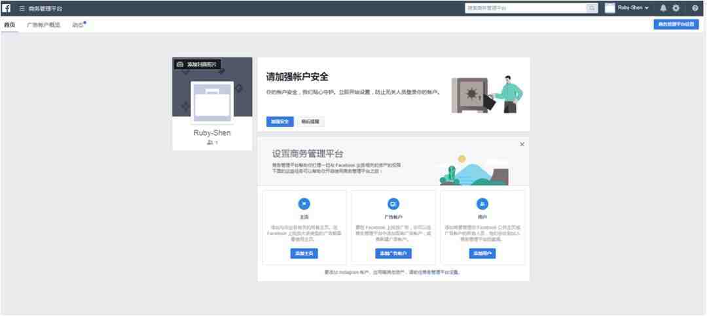Viewport: 707px width, 316px height.
Task: Click the 设置商务管理平台 heading
Action: 308,153
